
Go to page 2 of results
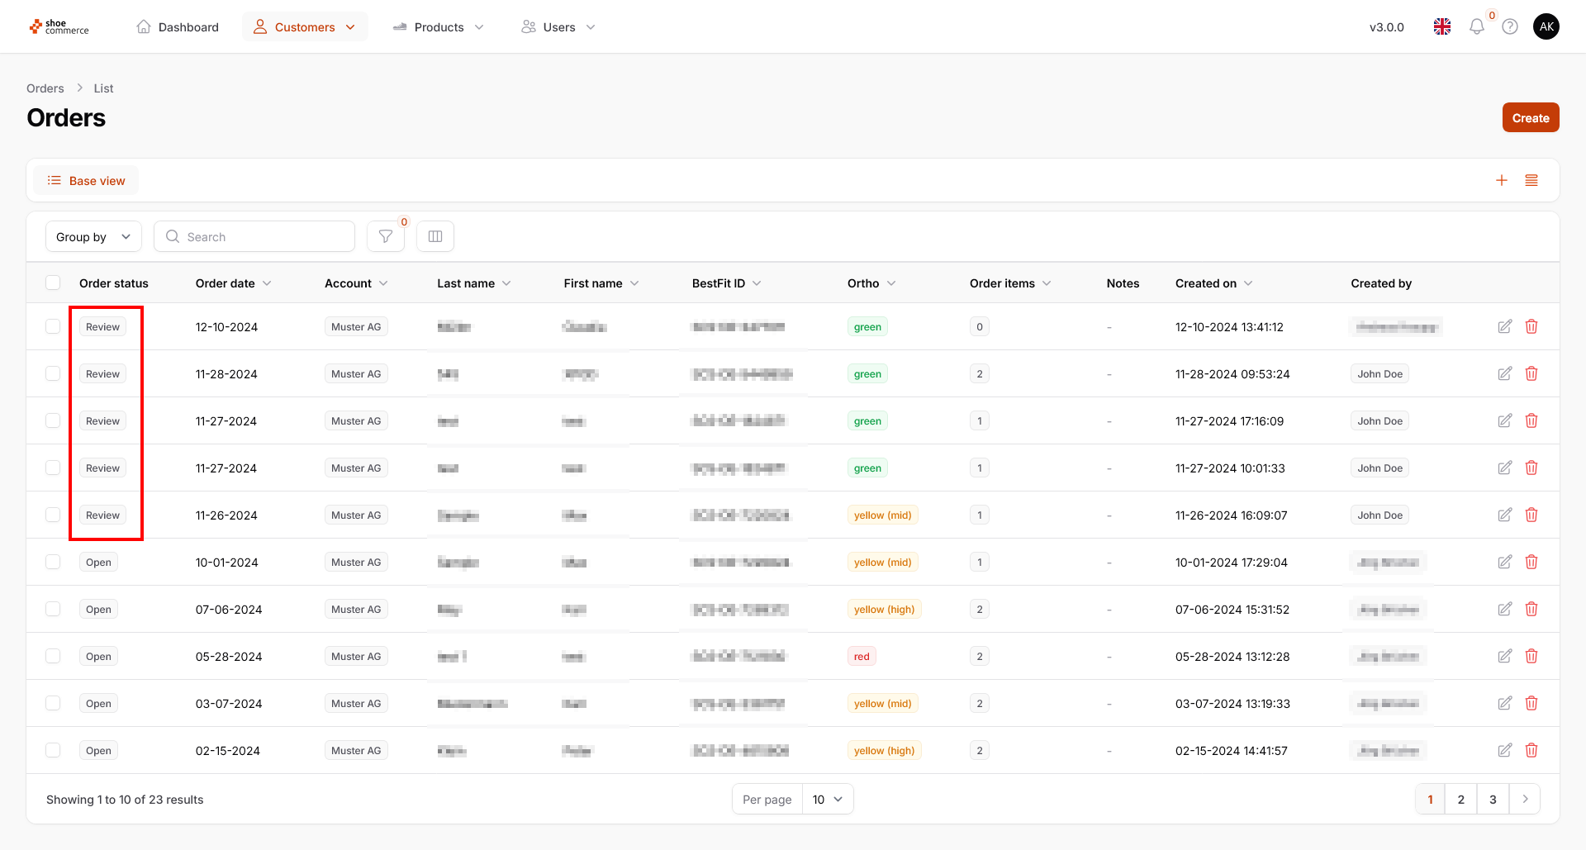point(1460,800)
